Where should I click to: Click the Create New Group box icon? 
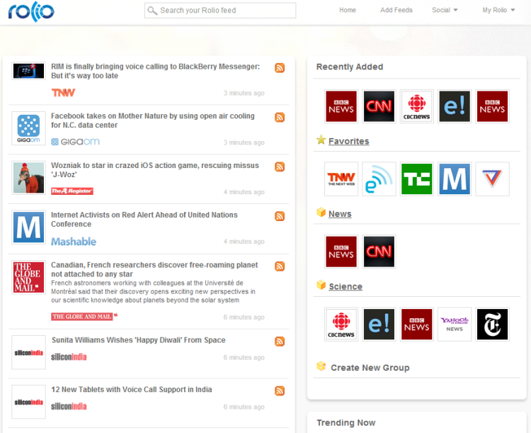click(321, 366)
